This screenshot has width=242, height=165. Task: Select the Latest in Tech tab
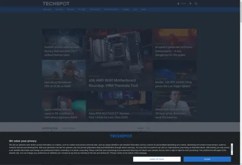(x=50, y=128)
